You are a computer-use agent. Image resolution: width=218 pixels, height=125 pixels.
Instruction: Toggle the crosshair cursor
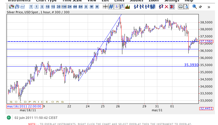105,7
